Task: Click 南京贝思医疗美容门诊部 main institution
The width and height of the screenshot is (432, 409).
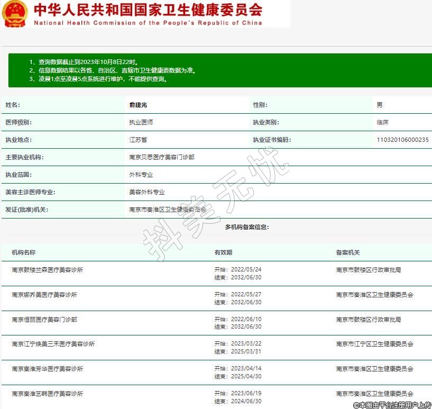Action: pyautogui.click(x=161, y=157)
